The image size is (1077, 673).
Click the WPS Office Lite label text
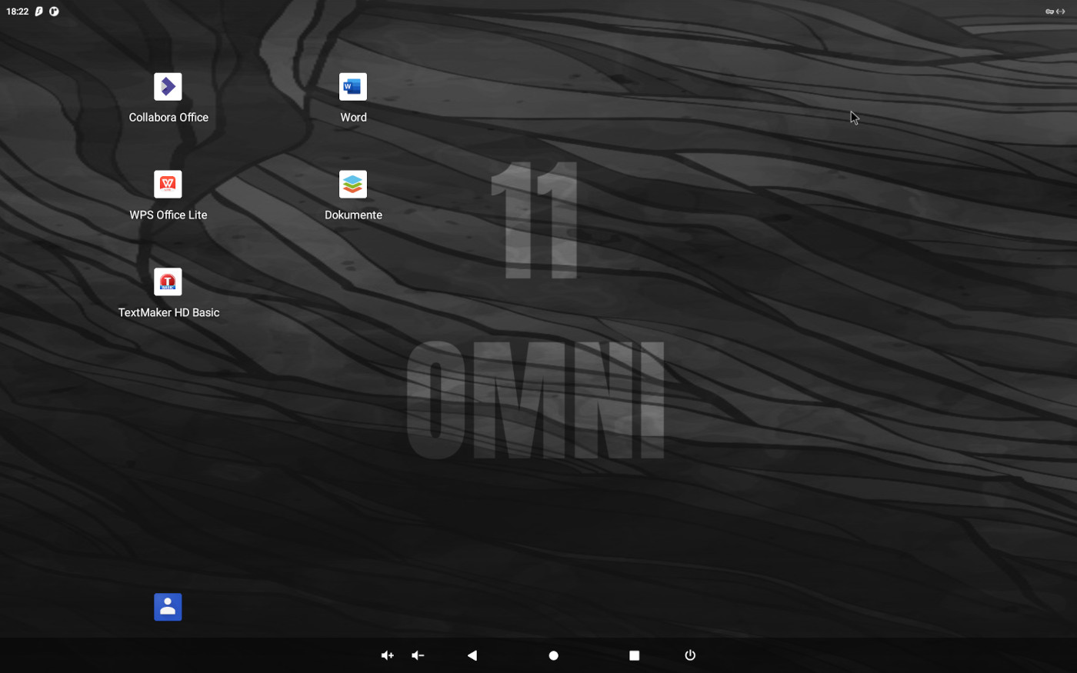click(168, 215)
